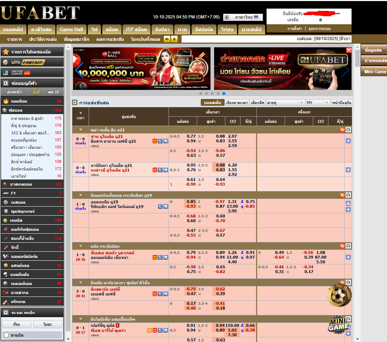Open the MY odds type dropdown
Screen dimensions: 387x342
point(318,103)
